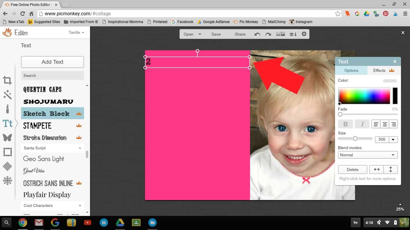Toggle italic text formatting
Viewport: 410px width, 230px height.
[x=362, y=124]
